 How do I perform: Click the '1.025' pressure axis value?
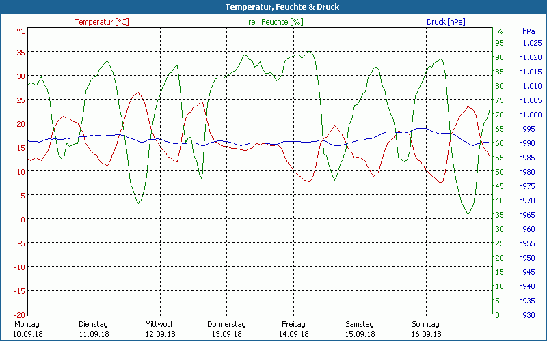click(532, 43)
